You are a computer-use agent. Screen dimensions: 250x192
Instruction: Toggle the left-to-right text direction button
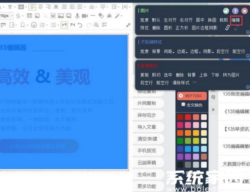pos(64,25)
